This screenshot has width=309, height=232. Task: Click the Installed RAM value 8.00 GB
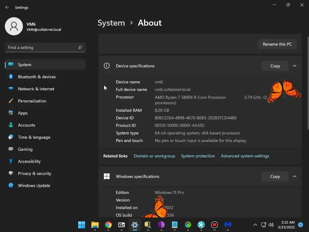tap(162, 111)
